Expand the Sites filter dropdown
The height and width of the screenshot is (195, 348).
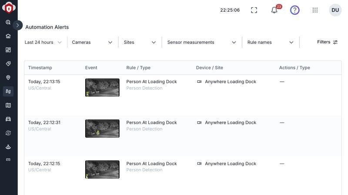click(x=140, y=42)
